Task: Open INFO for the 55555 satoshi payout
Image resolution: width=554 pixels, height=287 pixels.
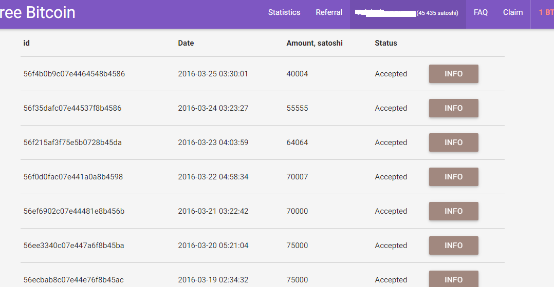Action: click(453, 108)
